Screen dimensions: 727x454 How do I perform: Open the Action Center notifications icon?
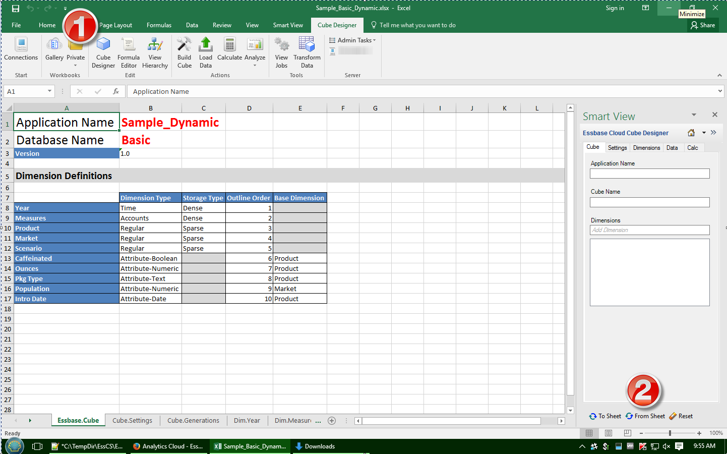679,446
